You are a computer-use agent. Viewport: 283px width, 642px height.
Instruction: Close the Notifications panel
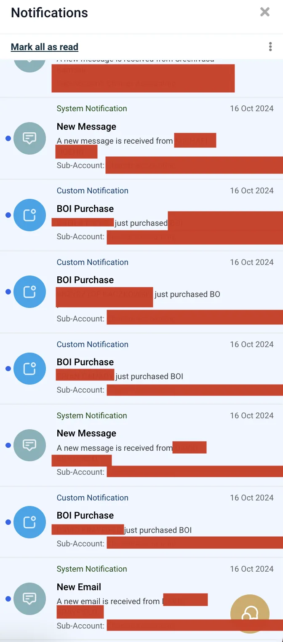click(x=265, y=12)
